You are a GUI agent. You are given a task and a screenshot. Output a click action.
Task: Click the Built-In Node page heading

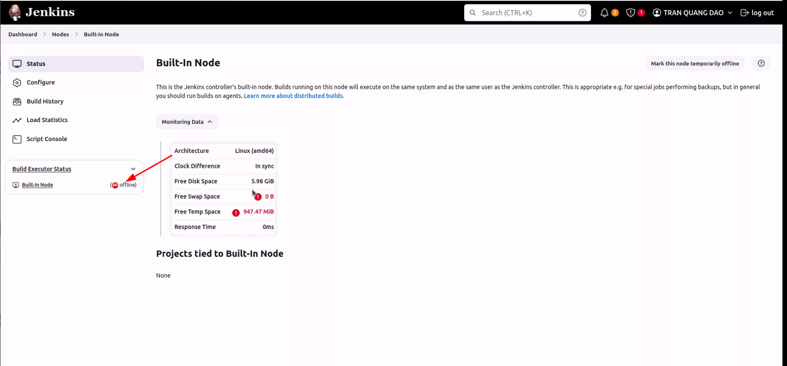188,63
